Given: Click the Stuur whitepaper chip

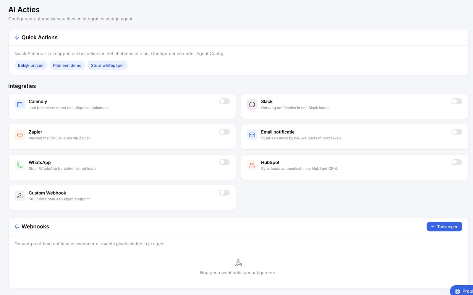Looking at the screenshot, I should point(107,65).
